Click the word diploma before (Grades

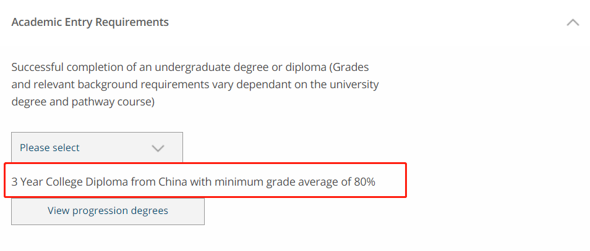304,67
